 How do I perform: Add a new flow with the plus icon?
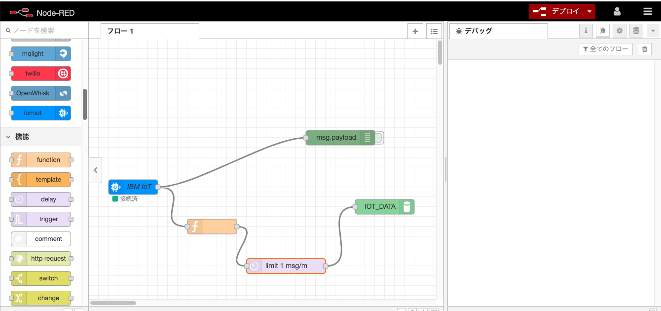point(415,31)
